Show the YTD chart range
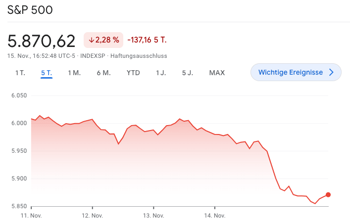 pyautogui.click(x=133, y=73)
